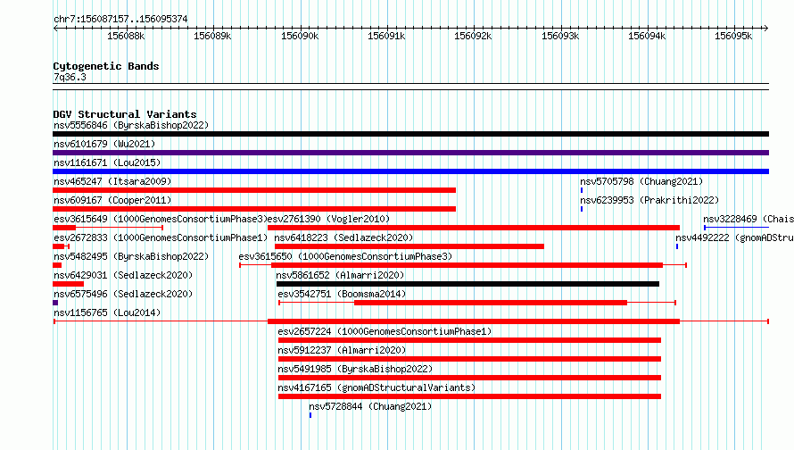
Task: Click small red bar under esv2672833
Action: tap(59, 246)
